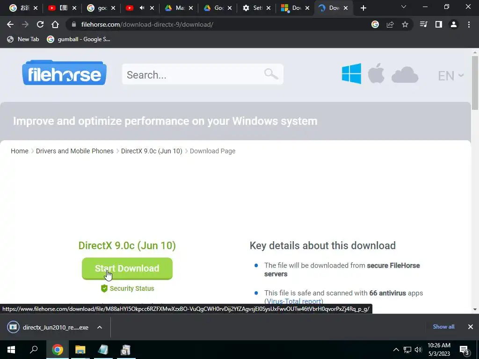Image resolution: width=479 pixels, height=359 pixels.
Task: View site information via the lock icon
Action: pyautogui.click(x=73, y=24)
